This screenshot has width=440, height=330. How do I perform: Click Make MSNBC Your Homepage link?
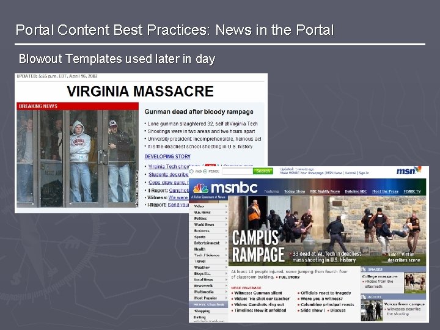point(302,173)
